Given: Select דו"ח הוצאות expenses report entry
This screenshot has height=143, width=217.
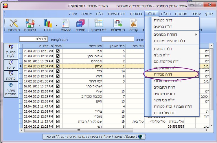Looking at the screenshot, I should (x=172, y=49).
